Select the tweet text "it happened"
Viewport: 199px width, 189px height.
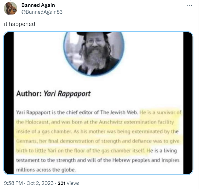point(20,24)
